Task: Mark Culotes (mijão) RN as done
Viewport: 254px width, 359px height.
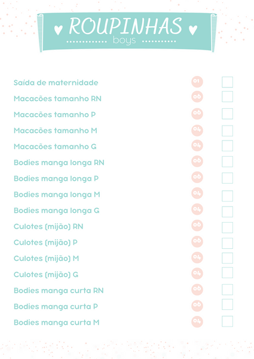Action: click(227, 227)
